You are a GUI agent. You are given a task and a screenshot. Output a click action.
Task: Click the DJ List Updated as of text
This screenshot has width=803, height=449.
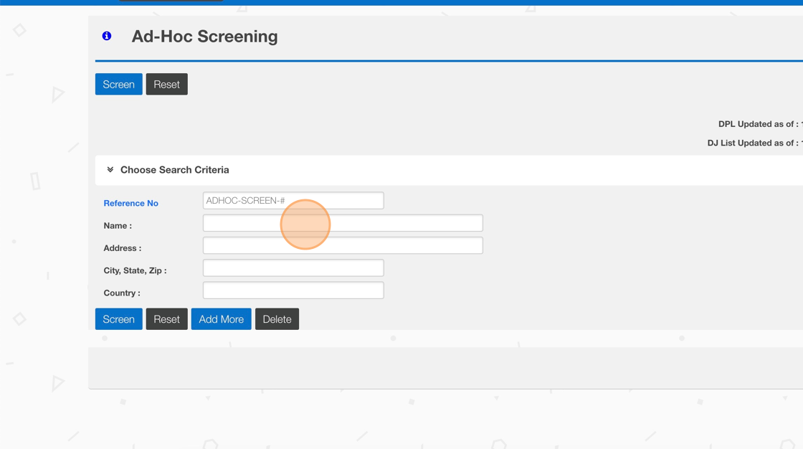tap(753, 143)
